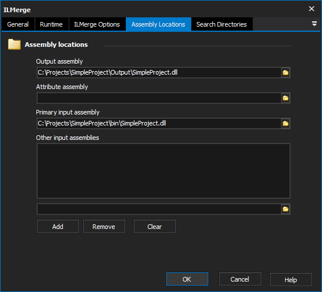Screen dimensions: 322x292
Task: Browse for Primary input assembly file
Action: pos(286,124)
